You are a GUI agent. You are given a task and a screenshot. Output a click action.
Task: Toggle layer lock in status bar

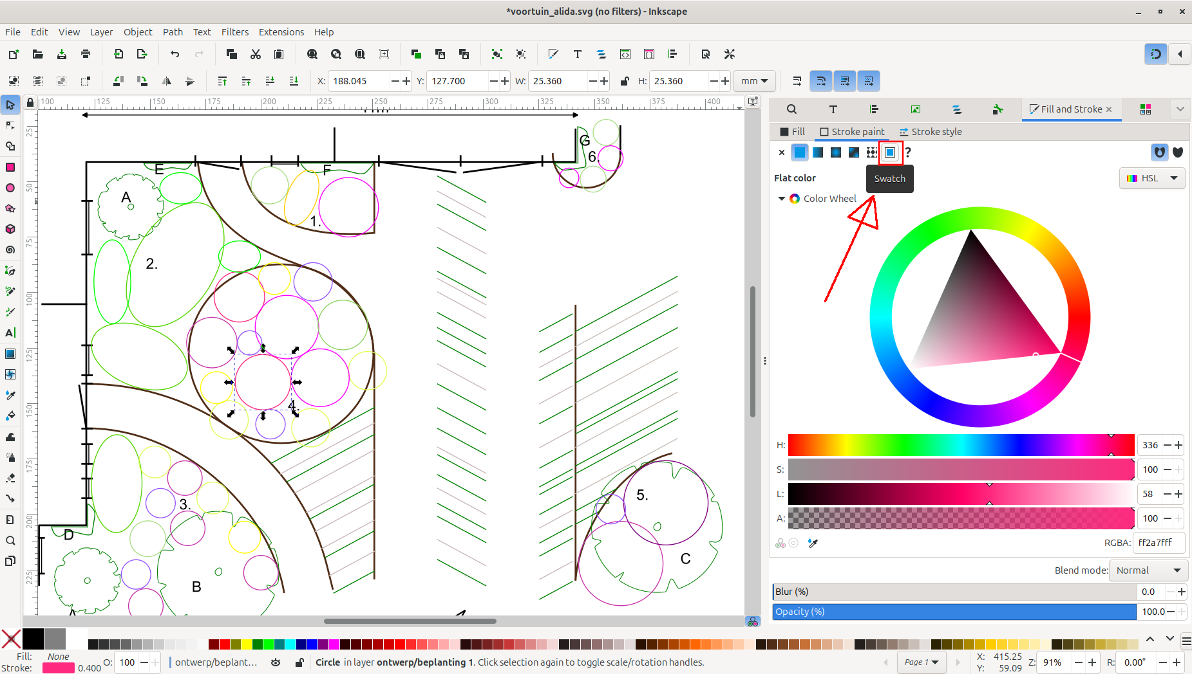pyautogui.click(x=299, y=662)
